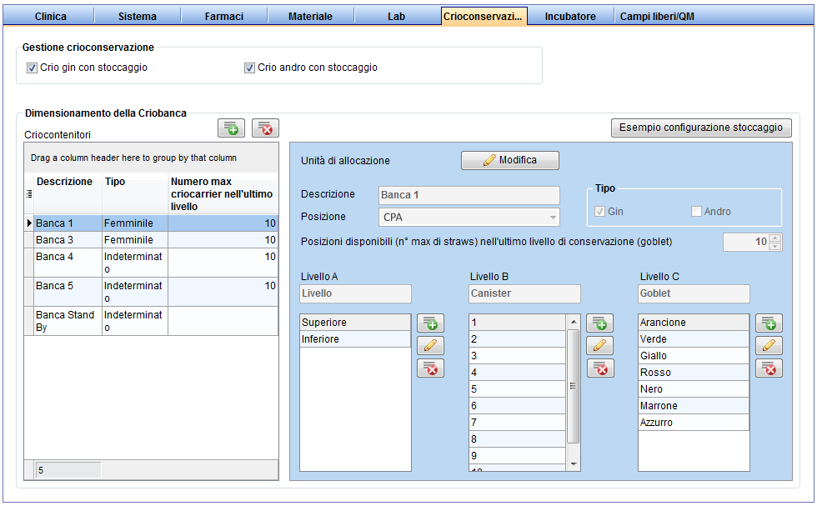Delete selected criocontenitore with red X icon
Screen dimensions: 817x506
tap(265, 128)
